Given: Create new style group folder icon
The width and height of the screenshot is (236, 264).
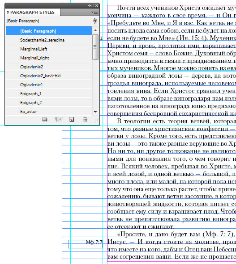Looking at the screenshot, I should (45, 119).
